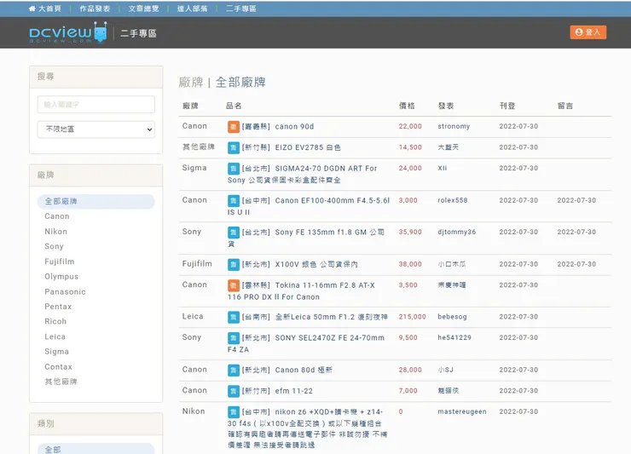Click poster name stronomy
631x454 pixels.
pos(454,126)
